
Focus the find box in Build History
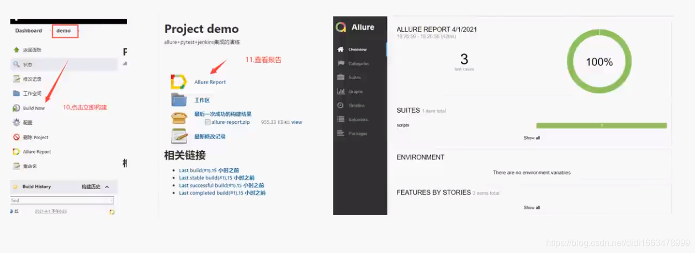(x=62, y=201)
